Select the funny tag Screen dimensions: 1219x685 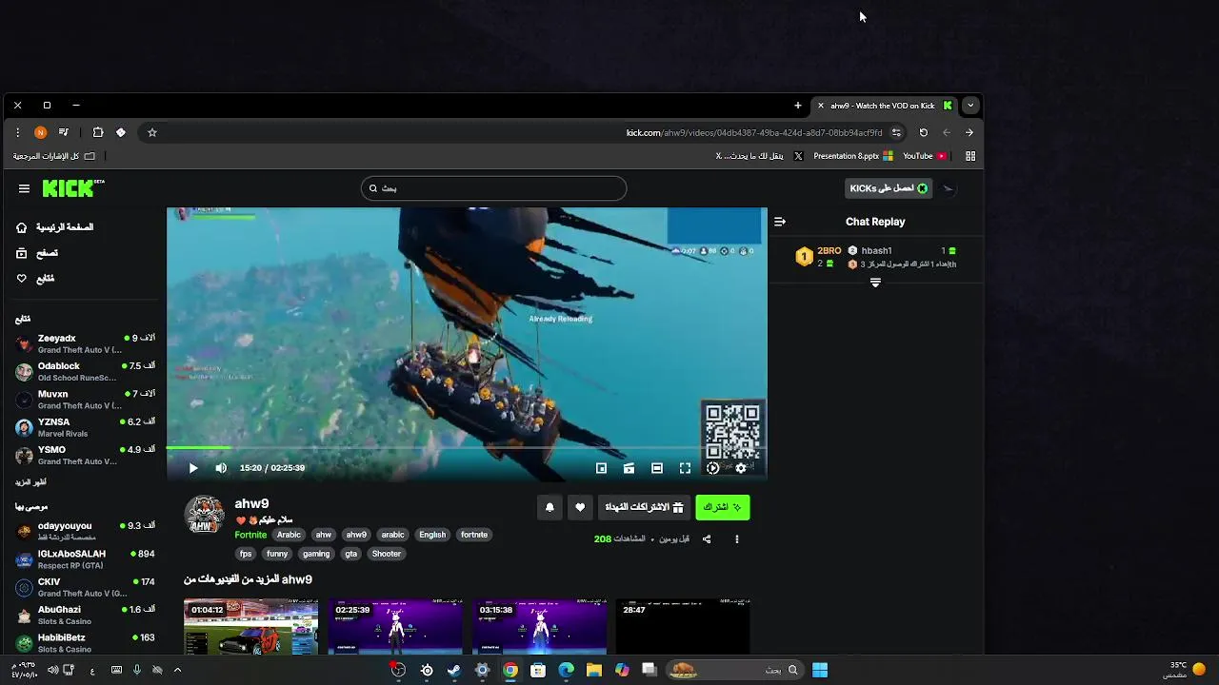pyautogui.click(x=277, y=554)
